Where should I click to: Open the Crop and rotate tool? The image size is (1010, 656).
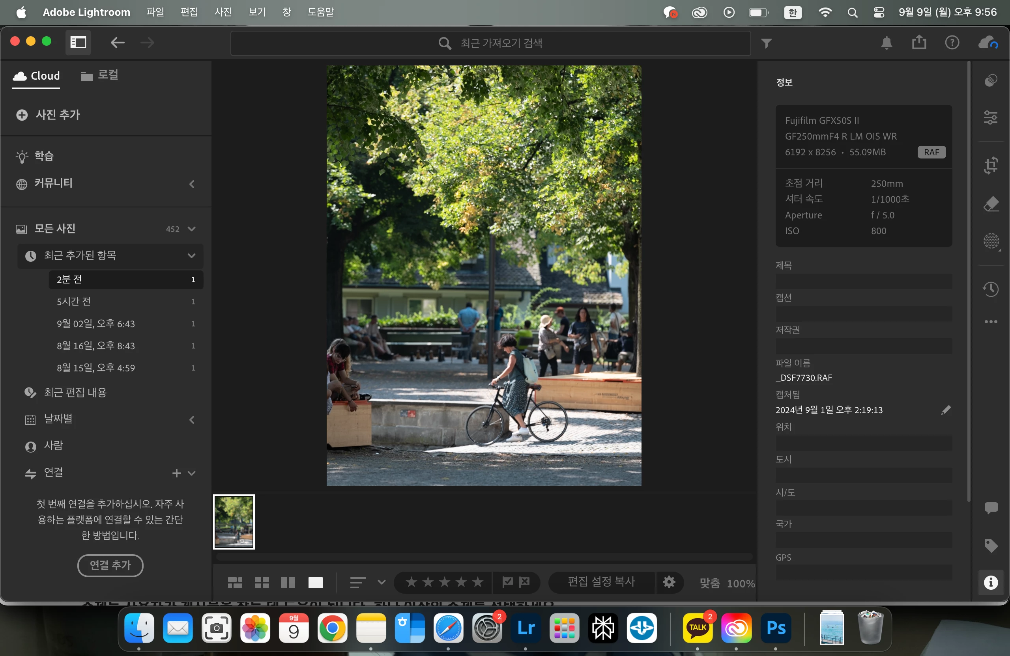(x=991, y=165)
